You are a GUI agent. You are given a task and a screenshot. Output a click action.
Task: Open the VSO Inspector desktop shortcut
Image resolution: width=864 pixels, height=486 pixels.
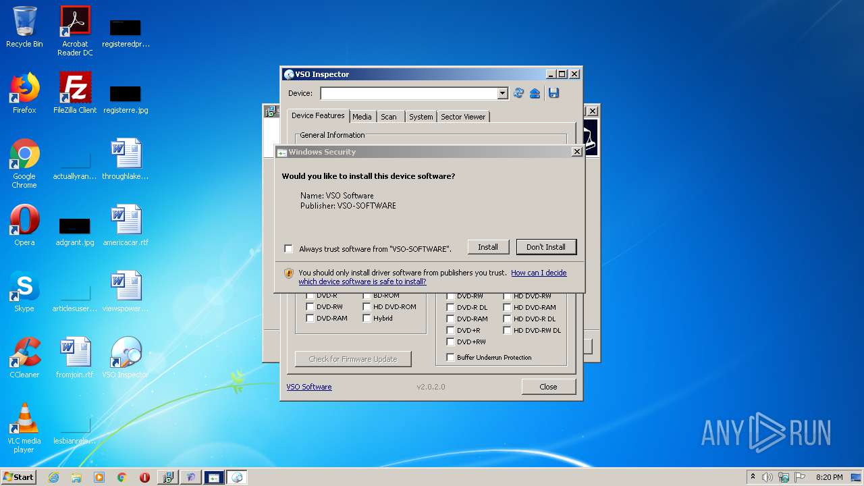click(x=126, y=358)
